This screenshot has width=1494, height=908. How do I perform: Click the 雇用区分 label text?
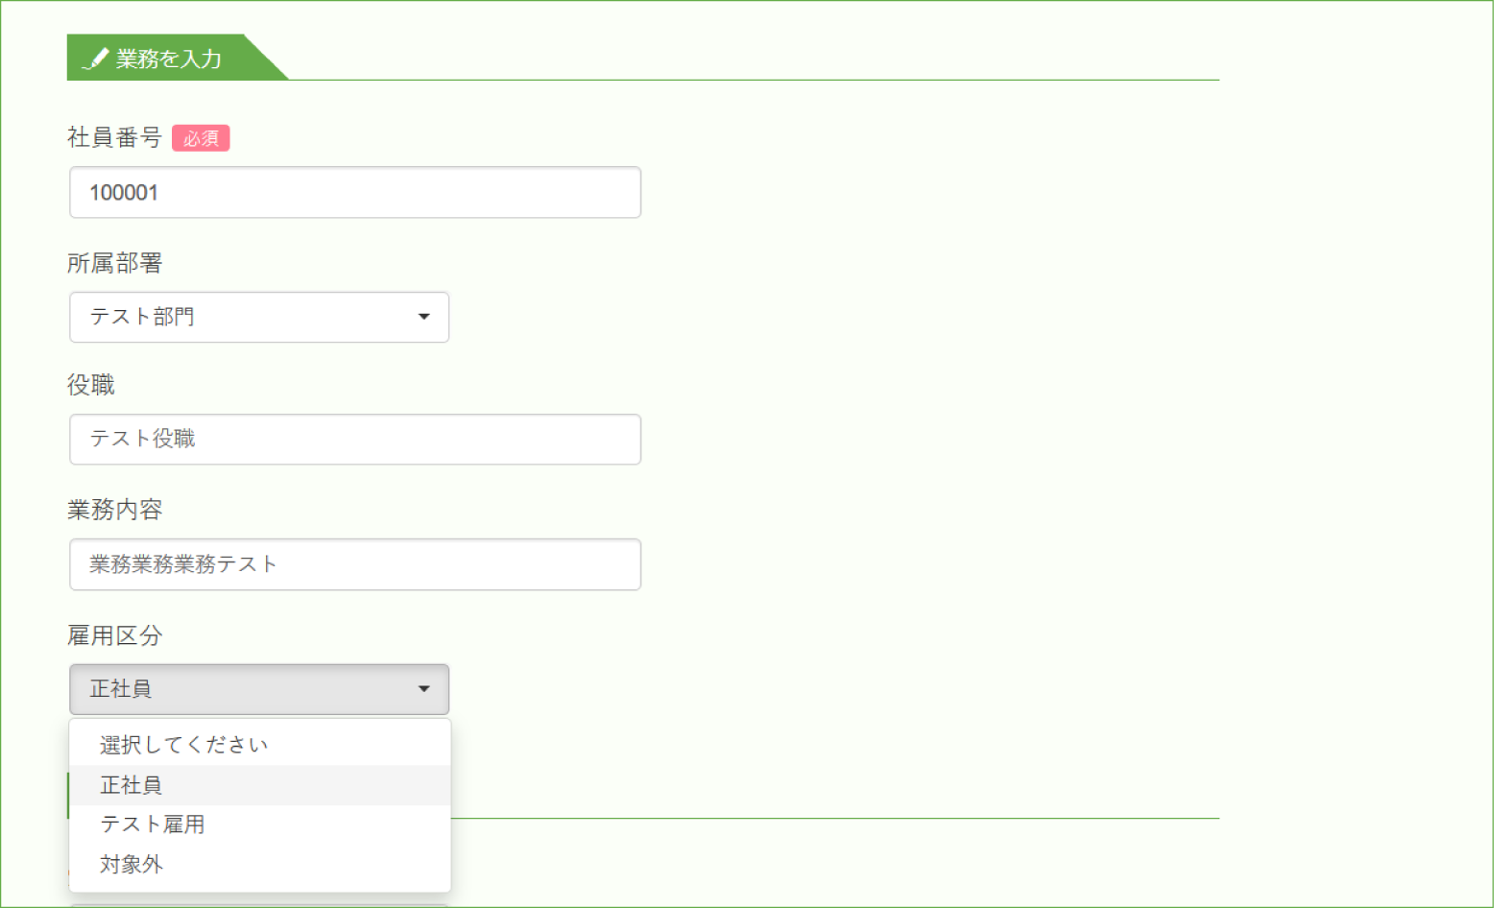[x=114, y=635]
